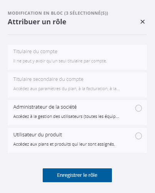
Task: Click the description about plans et produits assignés
Action: [x=64, y=144]
